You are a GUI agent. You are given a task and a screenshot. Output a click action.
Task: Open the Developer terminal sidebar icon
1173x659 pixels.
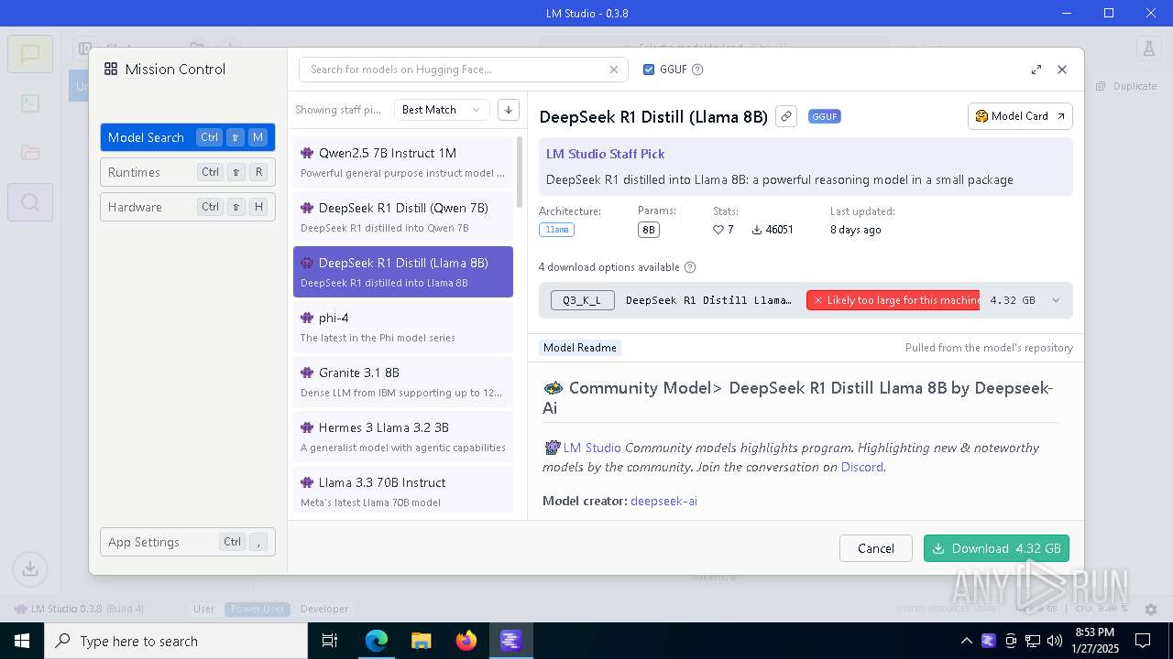pyautogui.click(x=30, y=103)
